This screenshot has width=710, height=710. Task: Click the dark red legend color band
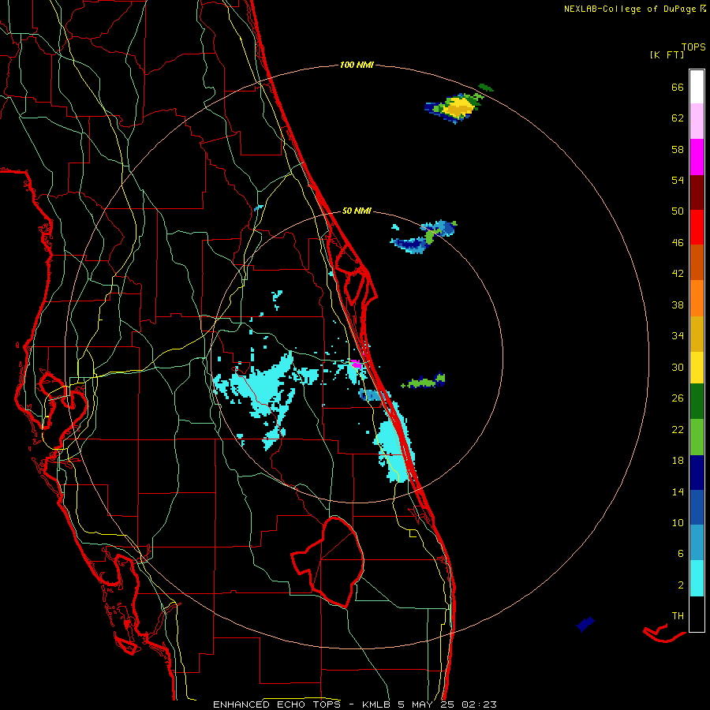coord(697,192)
